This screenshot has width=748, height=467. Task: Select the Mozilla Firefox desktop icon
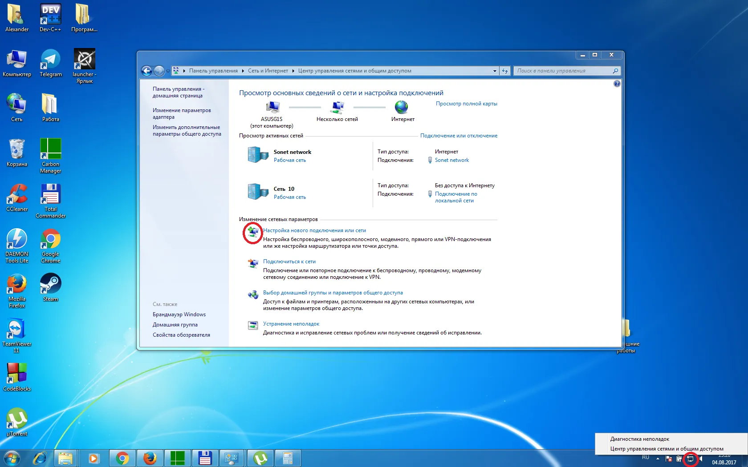pyautogui.click(x=17, y=290)
